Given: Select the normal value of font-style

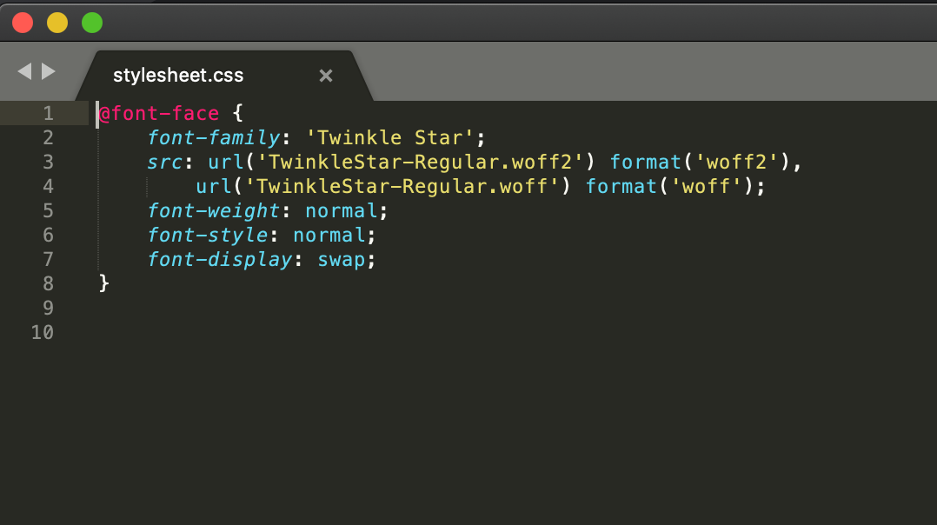Looking at the screenshot, I should click(330, 235).
